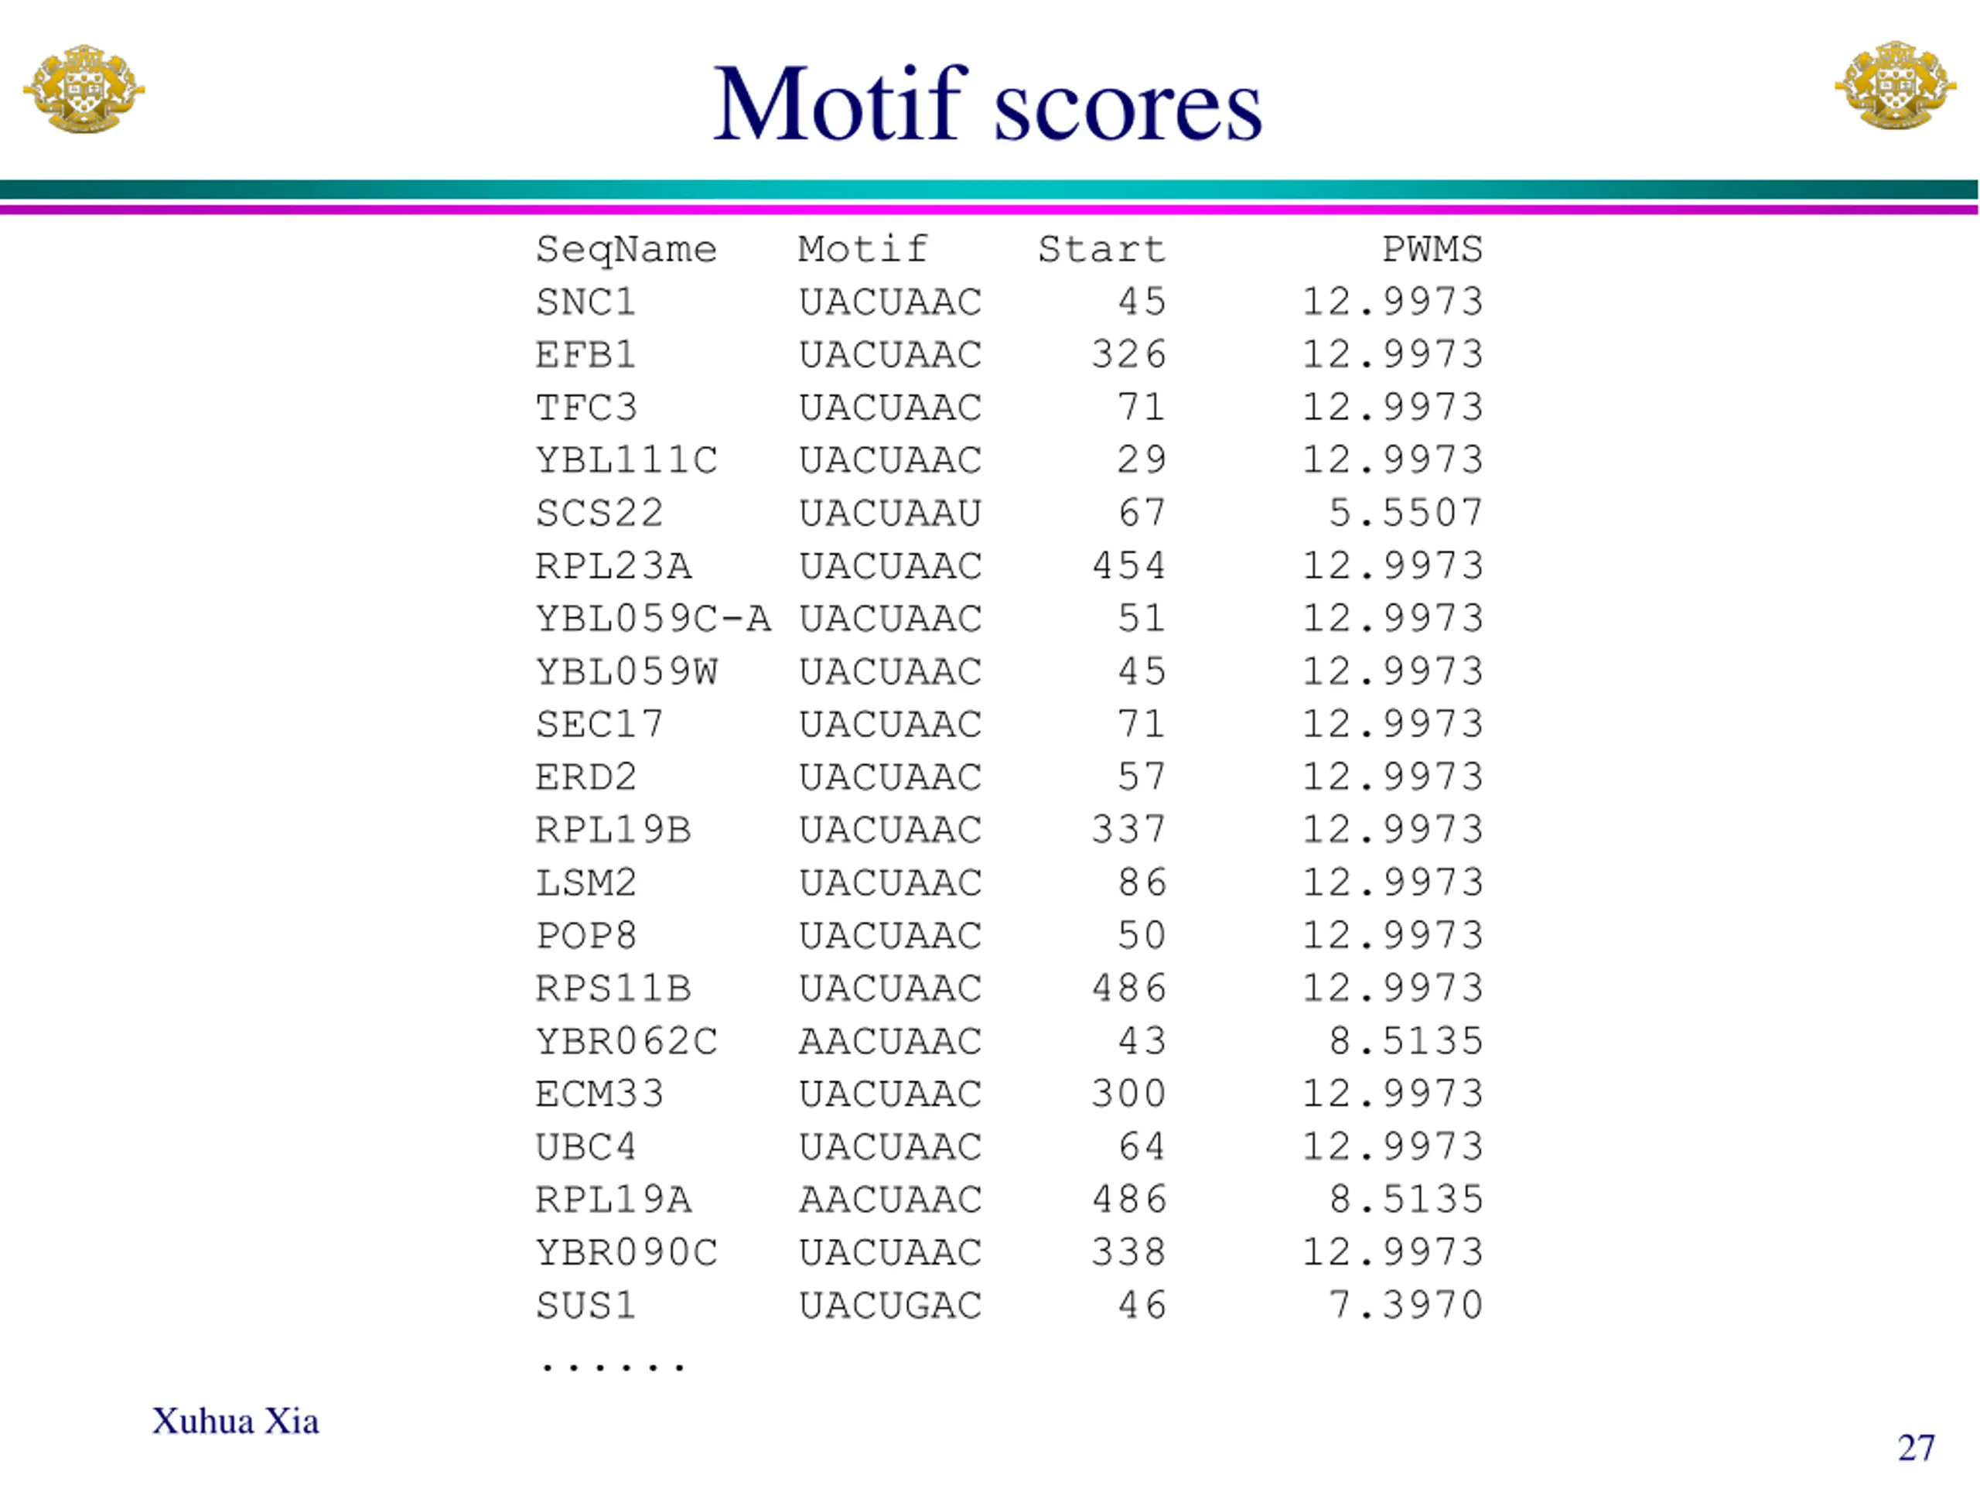Click start value 29 for YBL111C
1980x1485 pixels.
click(1142, 460)
